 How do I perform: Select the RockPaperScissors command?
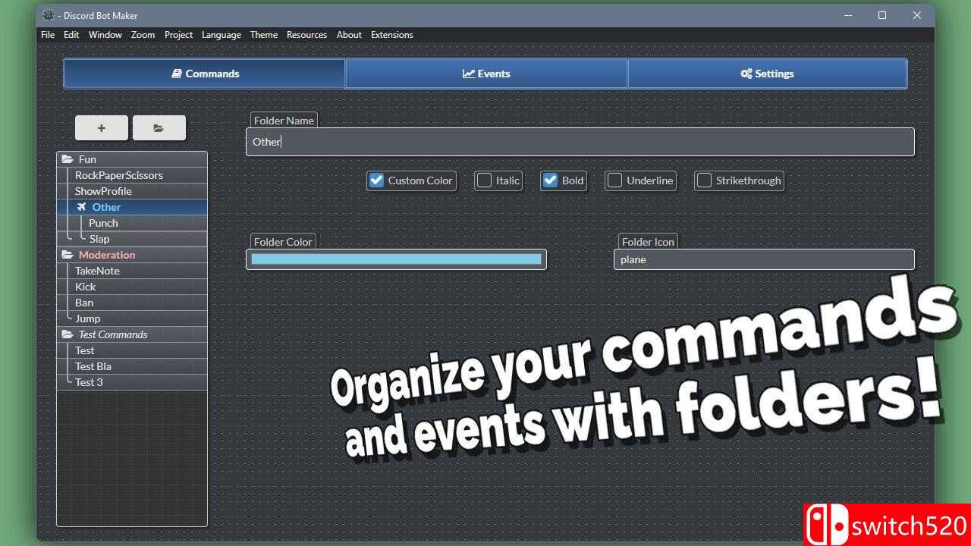coord(119,175)
